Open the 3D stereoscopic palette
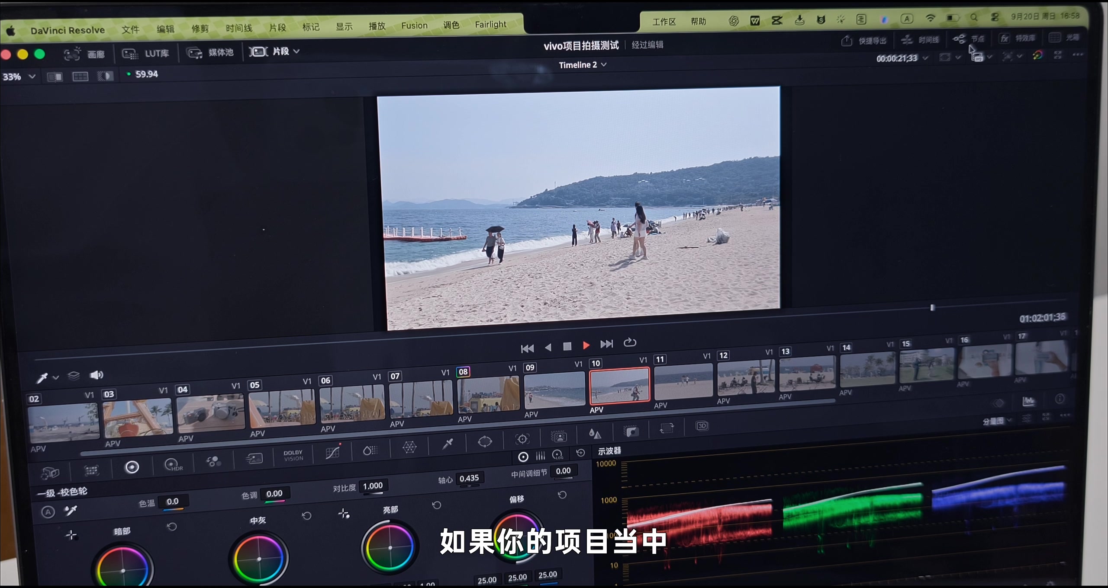 (702, 426)
